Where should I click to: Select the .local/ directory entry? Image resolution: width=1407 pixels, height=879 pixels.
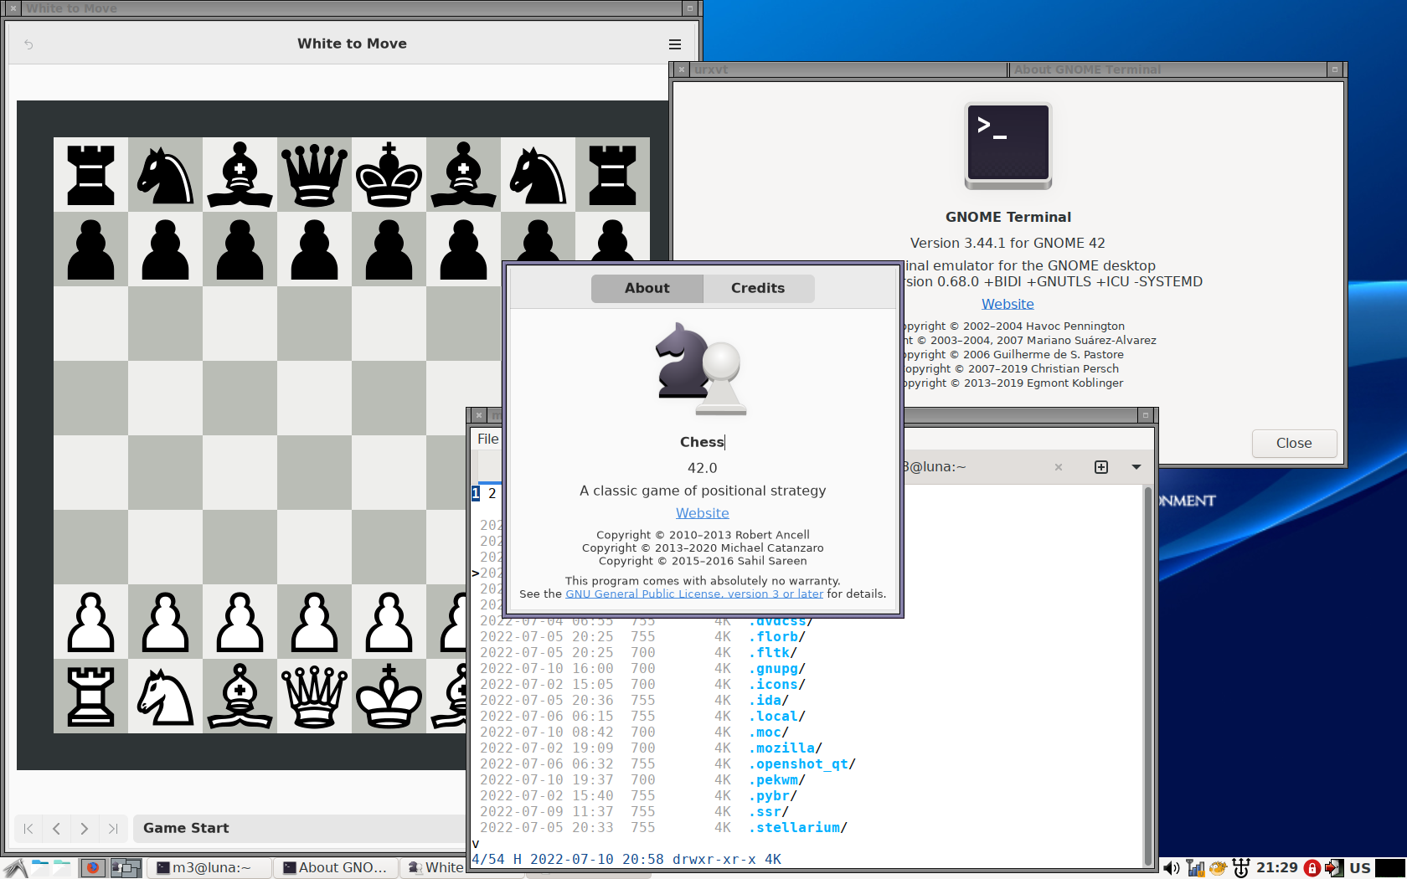pos(777,717)
